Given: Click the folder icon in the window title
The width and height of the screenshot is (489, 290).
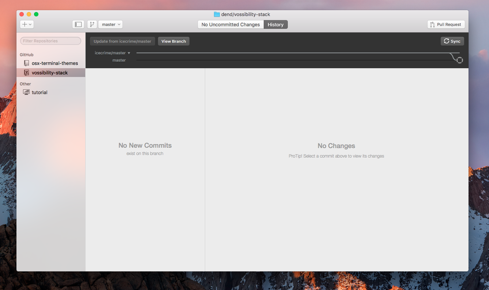Looking at the screenshot, I should pos(217,14).
